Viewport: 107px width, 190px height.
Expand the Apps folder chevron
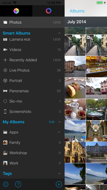pyautogui.click(x=59, y=132)
